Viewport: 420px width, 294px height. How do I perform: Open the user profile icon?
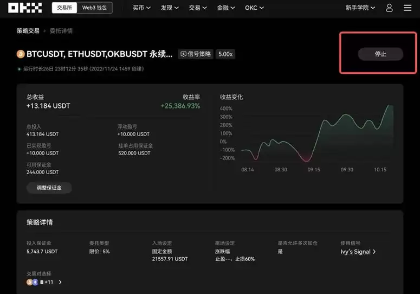[389, 8]
